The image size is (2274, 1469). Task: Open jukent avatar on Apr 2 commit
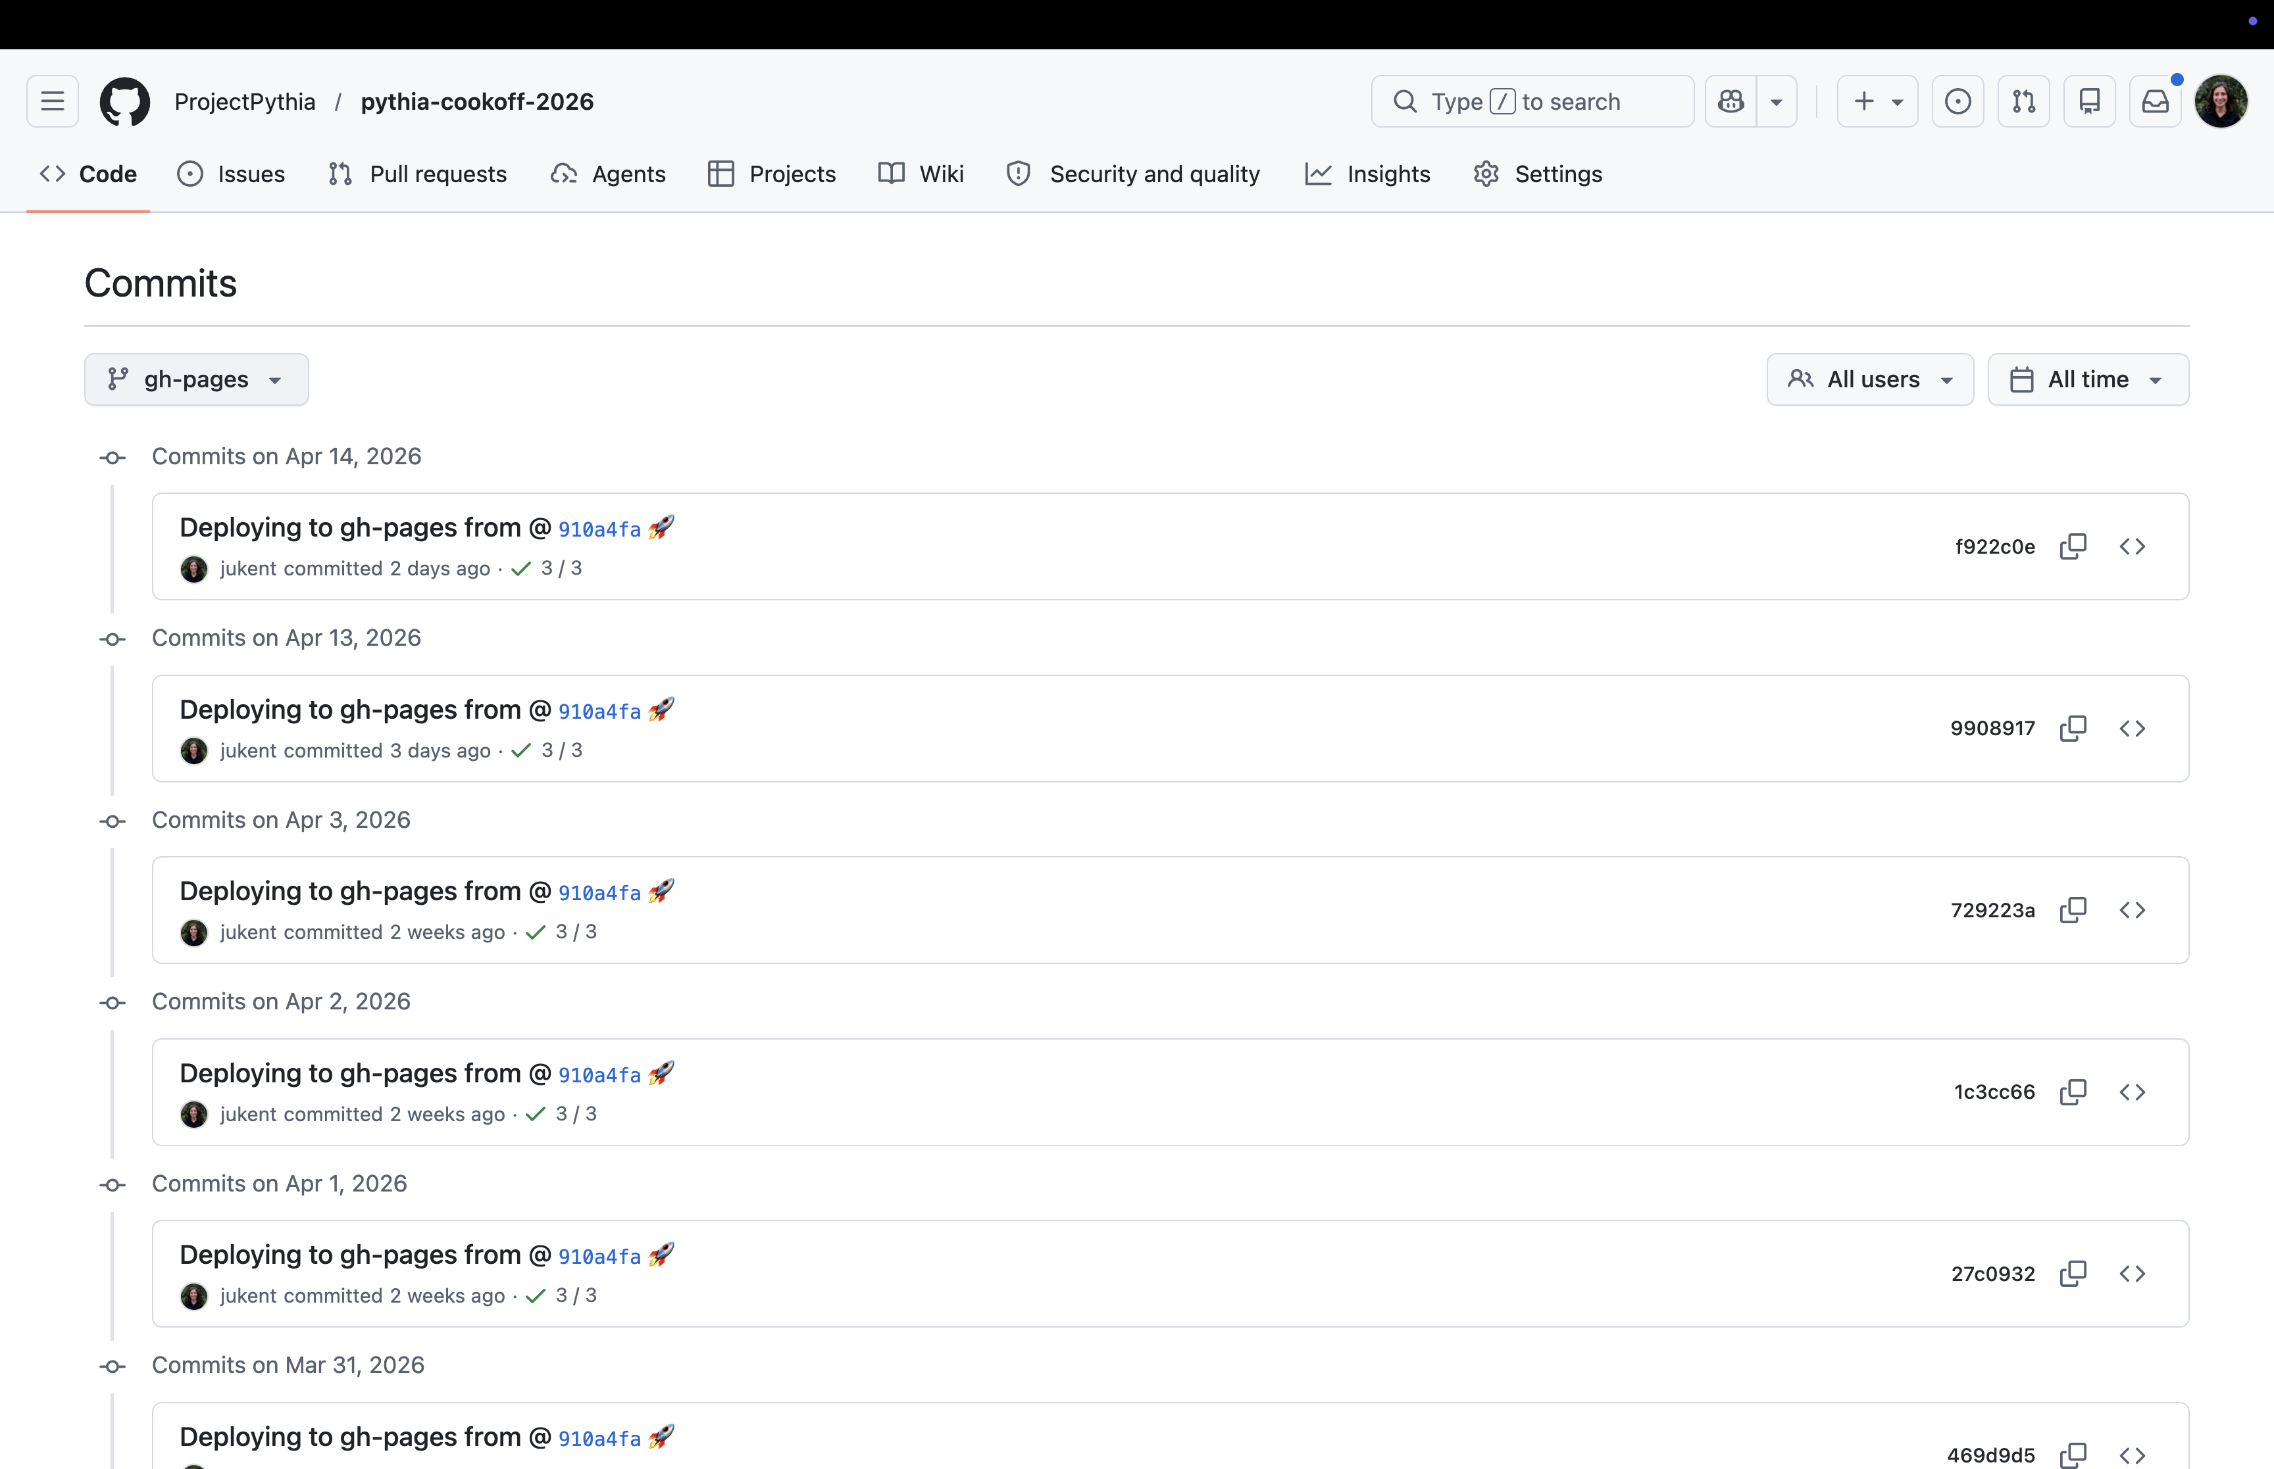click(x=193, y=1114)
